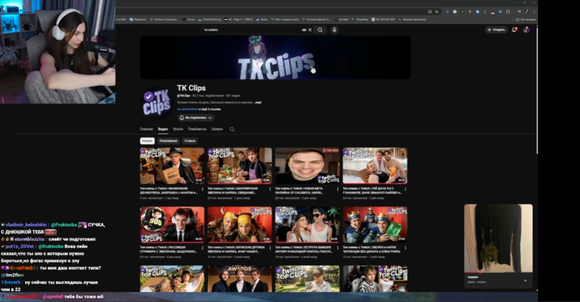
Task: Open more options for the Рассмеши стримера video
Action: (202, 248)
